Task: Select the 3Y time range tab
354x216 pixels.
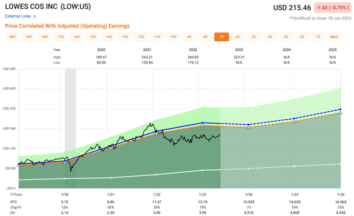Action: click(286, 37)
